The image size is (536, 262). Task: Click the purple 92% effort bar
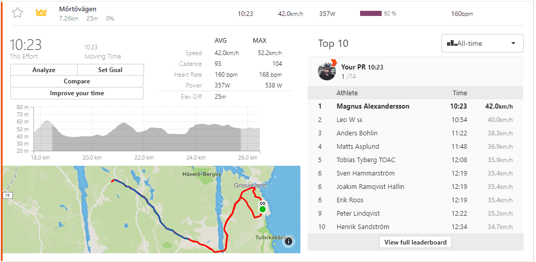pos(370,13)
